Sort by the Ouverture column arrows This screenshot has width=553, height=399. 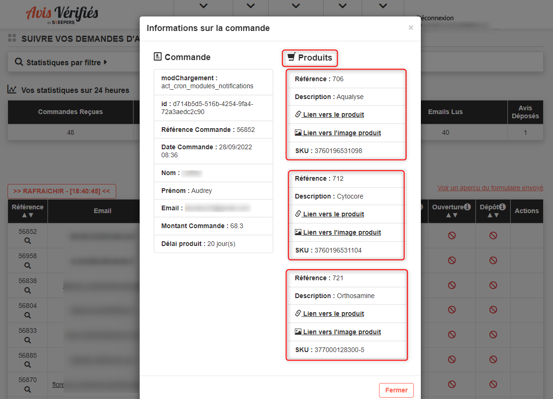coord(451,215)
